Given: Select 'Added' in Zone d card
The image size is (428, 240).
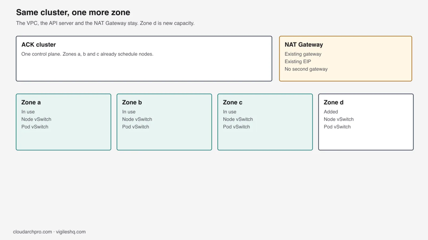Looking at the screenshot, I should click(331, 112).
